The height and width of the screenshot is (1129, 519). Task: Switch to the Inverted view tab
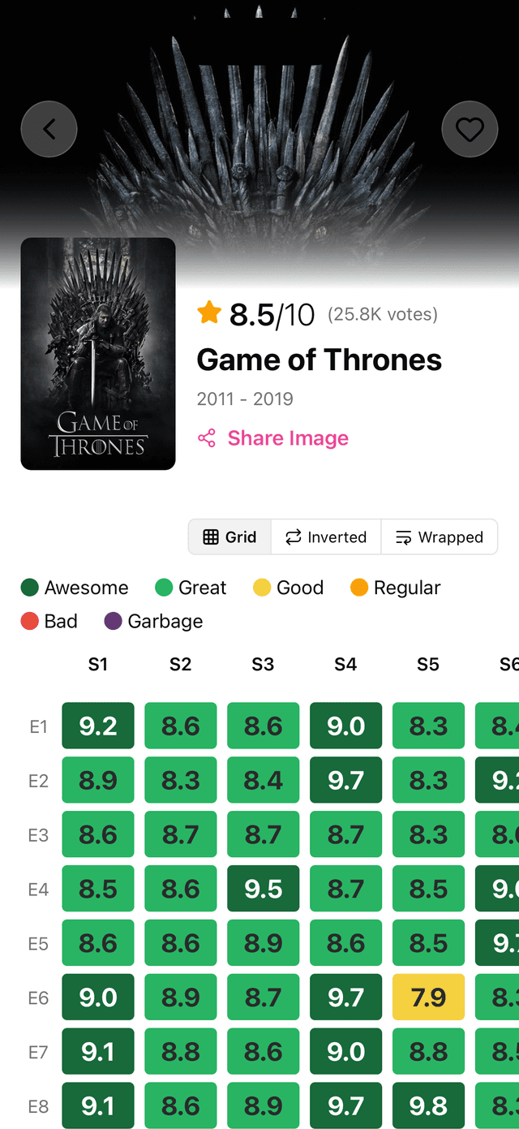pyautogui.click(x=325, y=536)
